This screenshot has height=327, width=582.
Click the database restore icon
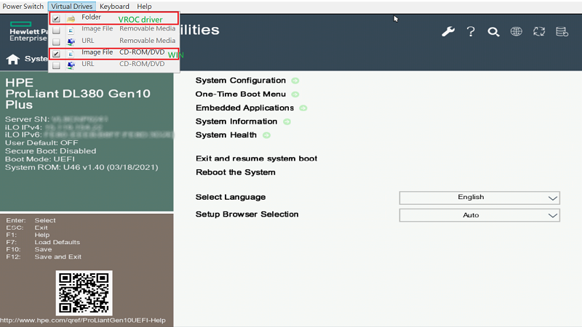coord(561,32)
